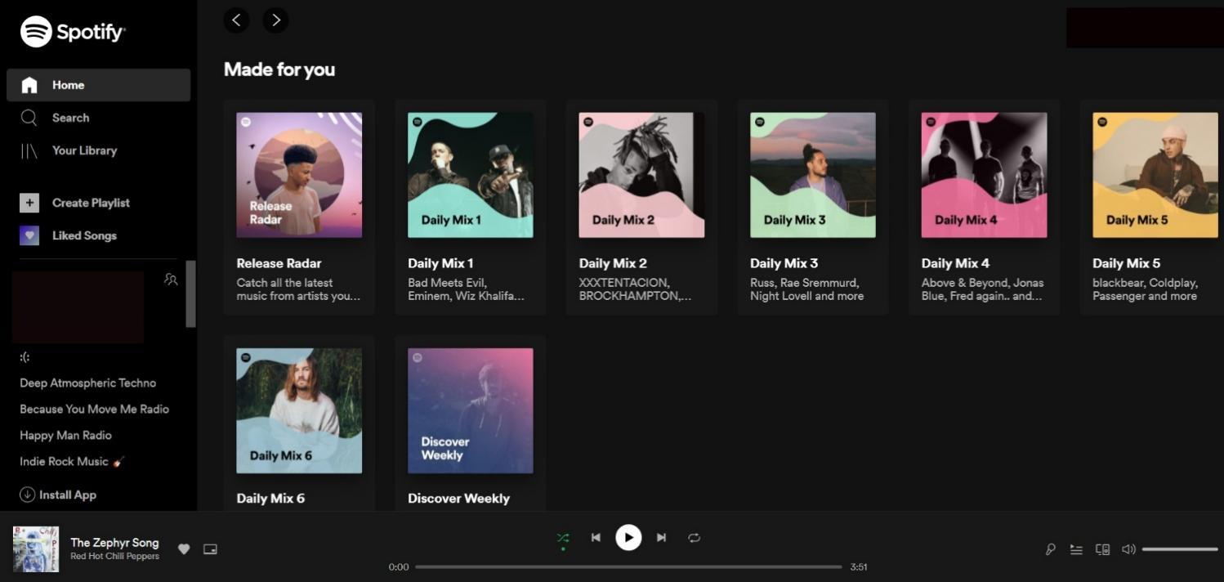Image resolution: width=1224 pixels, height=582 pixels.
Task: Open Daily Mix 1 cover art
Action: tap(471, 175)
